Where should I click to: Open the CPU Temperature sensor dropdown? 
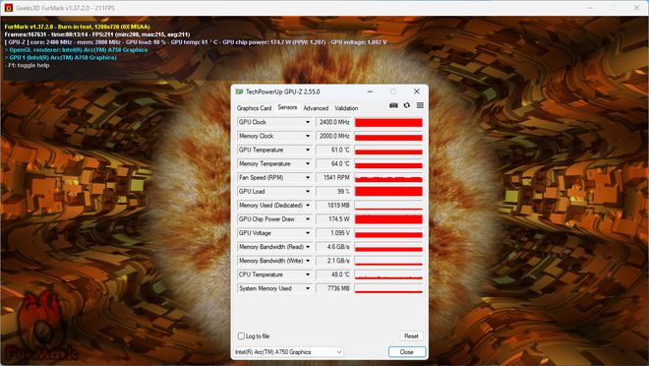308,274
